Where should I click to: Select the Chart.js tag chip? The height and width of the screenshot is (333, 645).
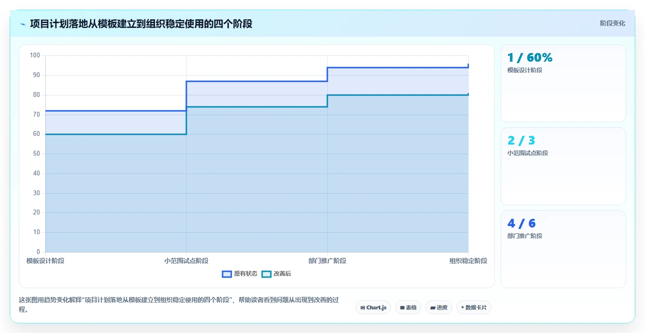[373, 307]
